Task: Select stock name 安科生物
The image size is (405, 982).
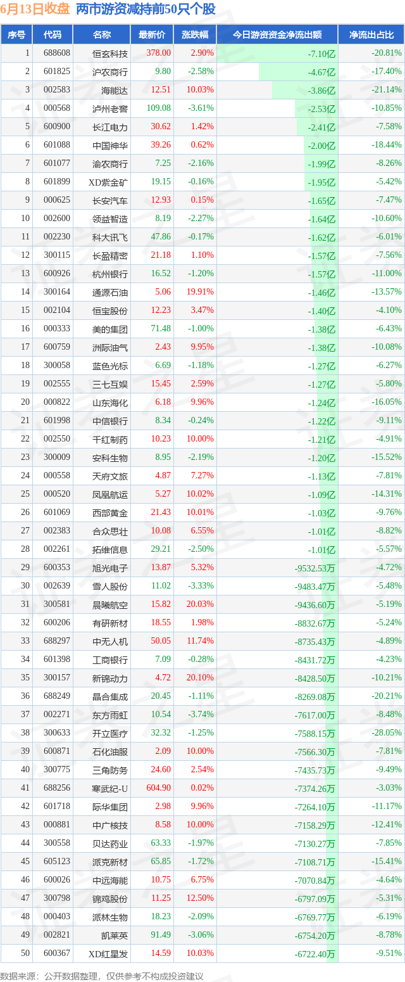Action: pyautogui.click(x=110, y=457)
